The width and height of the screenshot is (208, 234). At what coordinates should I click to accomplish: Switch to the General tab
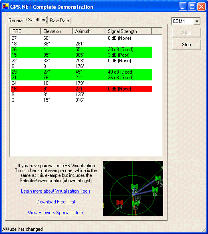tap(16, 20)
